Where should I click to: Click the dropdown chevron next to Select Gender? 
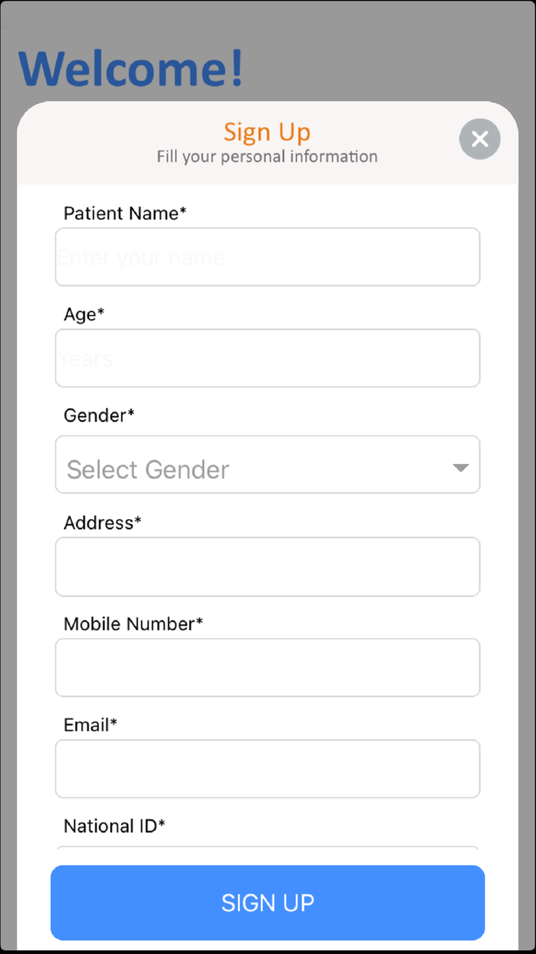coord(460,466)
